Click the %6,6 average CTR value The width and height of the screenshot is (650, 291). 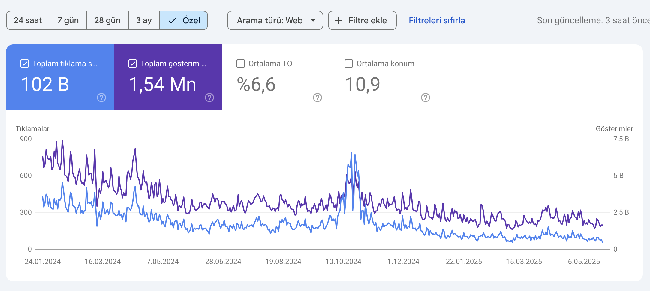(256, 84)
